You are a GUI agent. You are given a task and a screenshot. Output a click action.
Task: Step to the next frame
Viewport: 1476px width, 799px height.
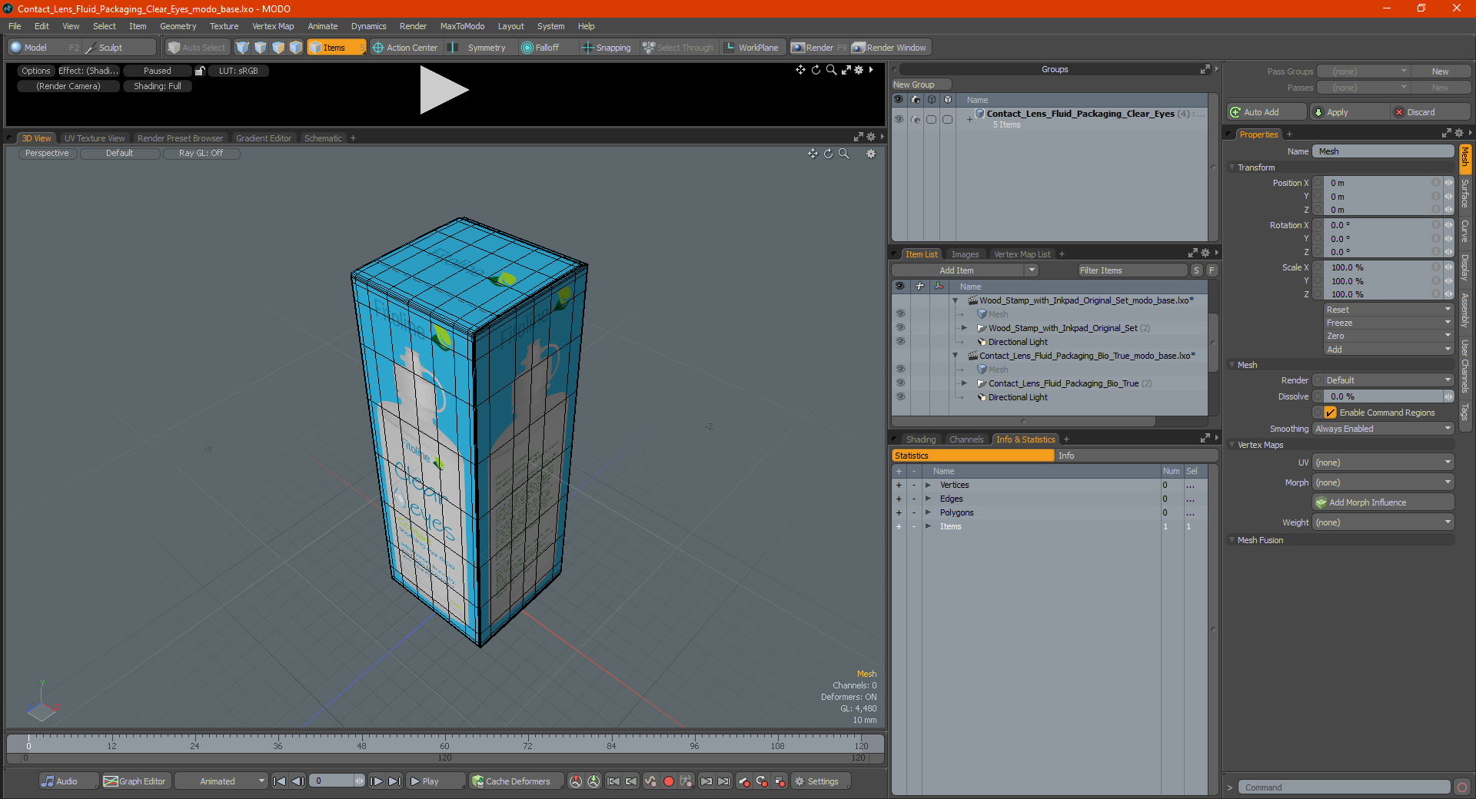(x=377, y=781)
